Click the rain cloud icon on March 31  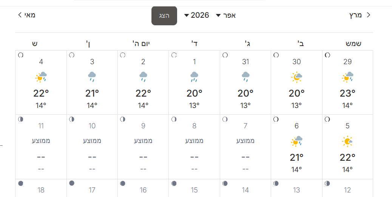(245, 77)
